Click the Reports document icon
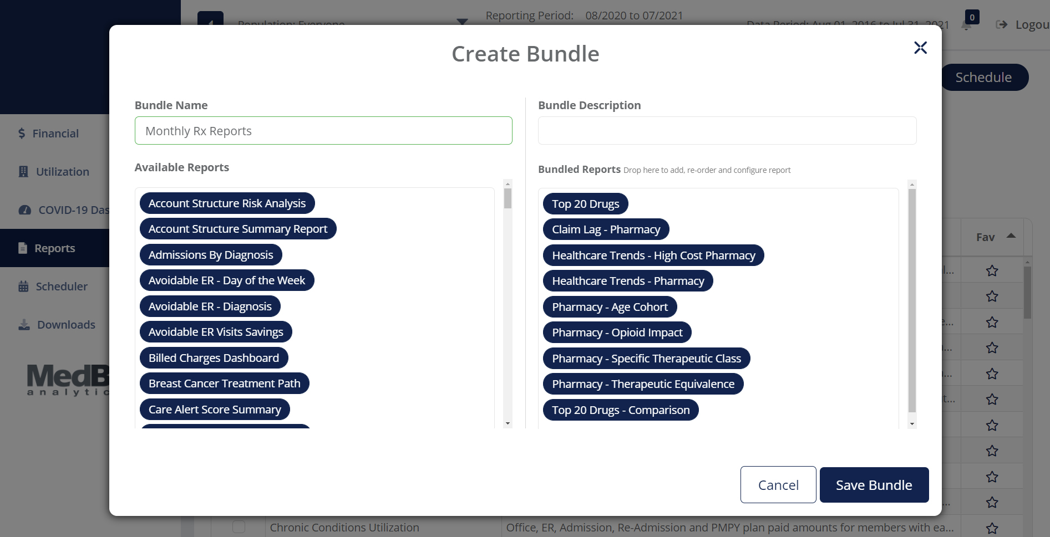 point(23,248)
